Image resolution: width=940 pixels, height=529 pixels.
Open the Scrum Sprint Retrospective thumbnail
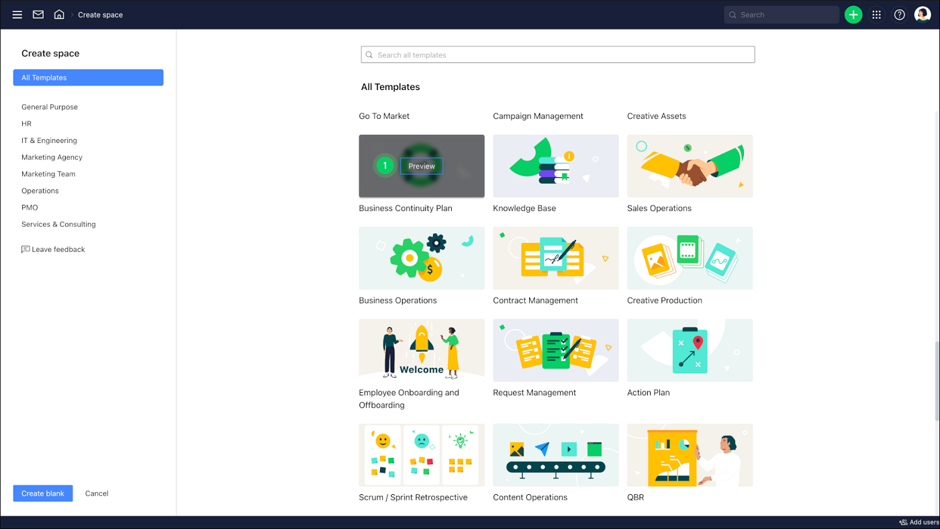pyautogui.click(x=422, y=454)
